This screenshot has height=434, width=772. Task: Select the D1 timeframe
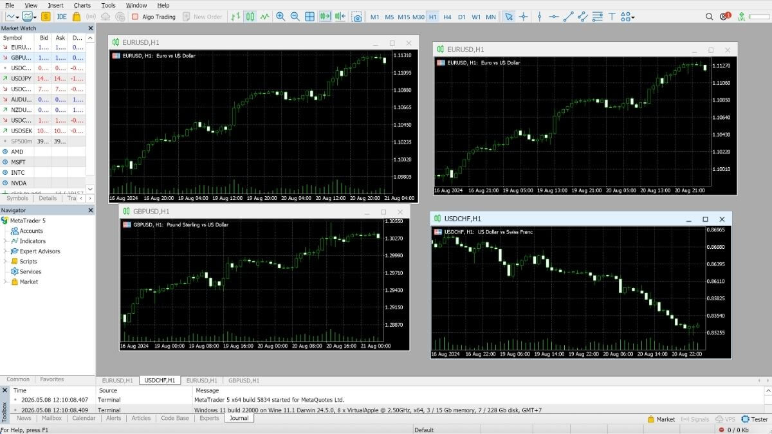point(461,17)
